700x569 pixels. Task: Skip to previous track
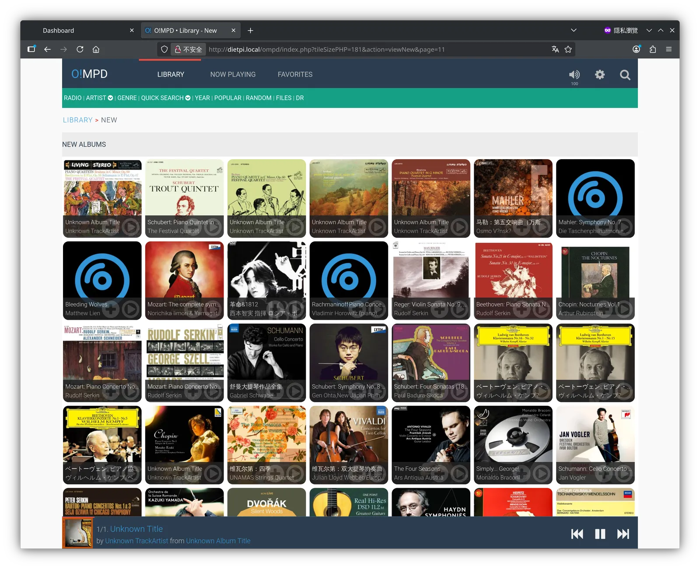coord(577,534)
